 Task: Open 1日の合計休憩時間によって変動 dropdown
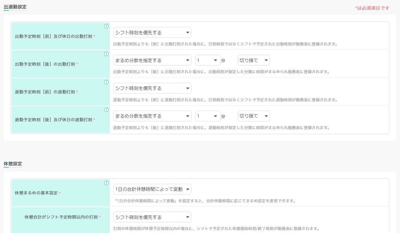point(152,189)
